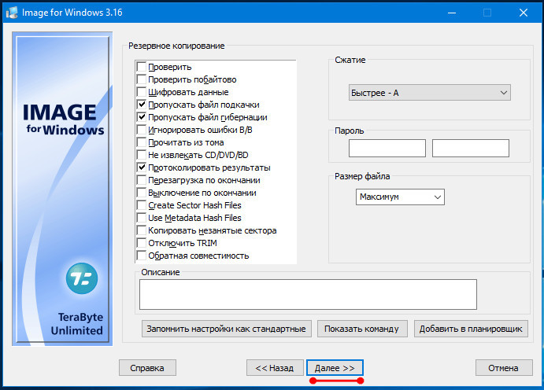Close the Image for Windows window

coord(524,13)
